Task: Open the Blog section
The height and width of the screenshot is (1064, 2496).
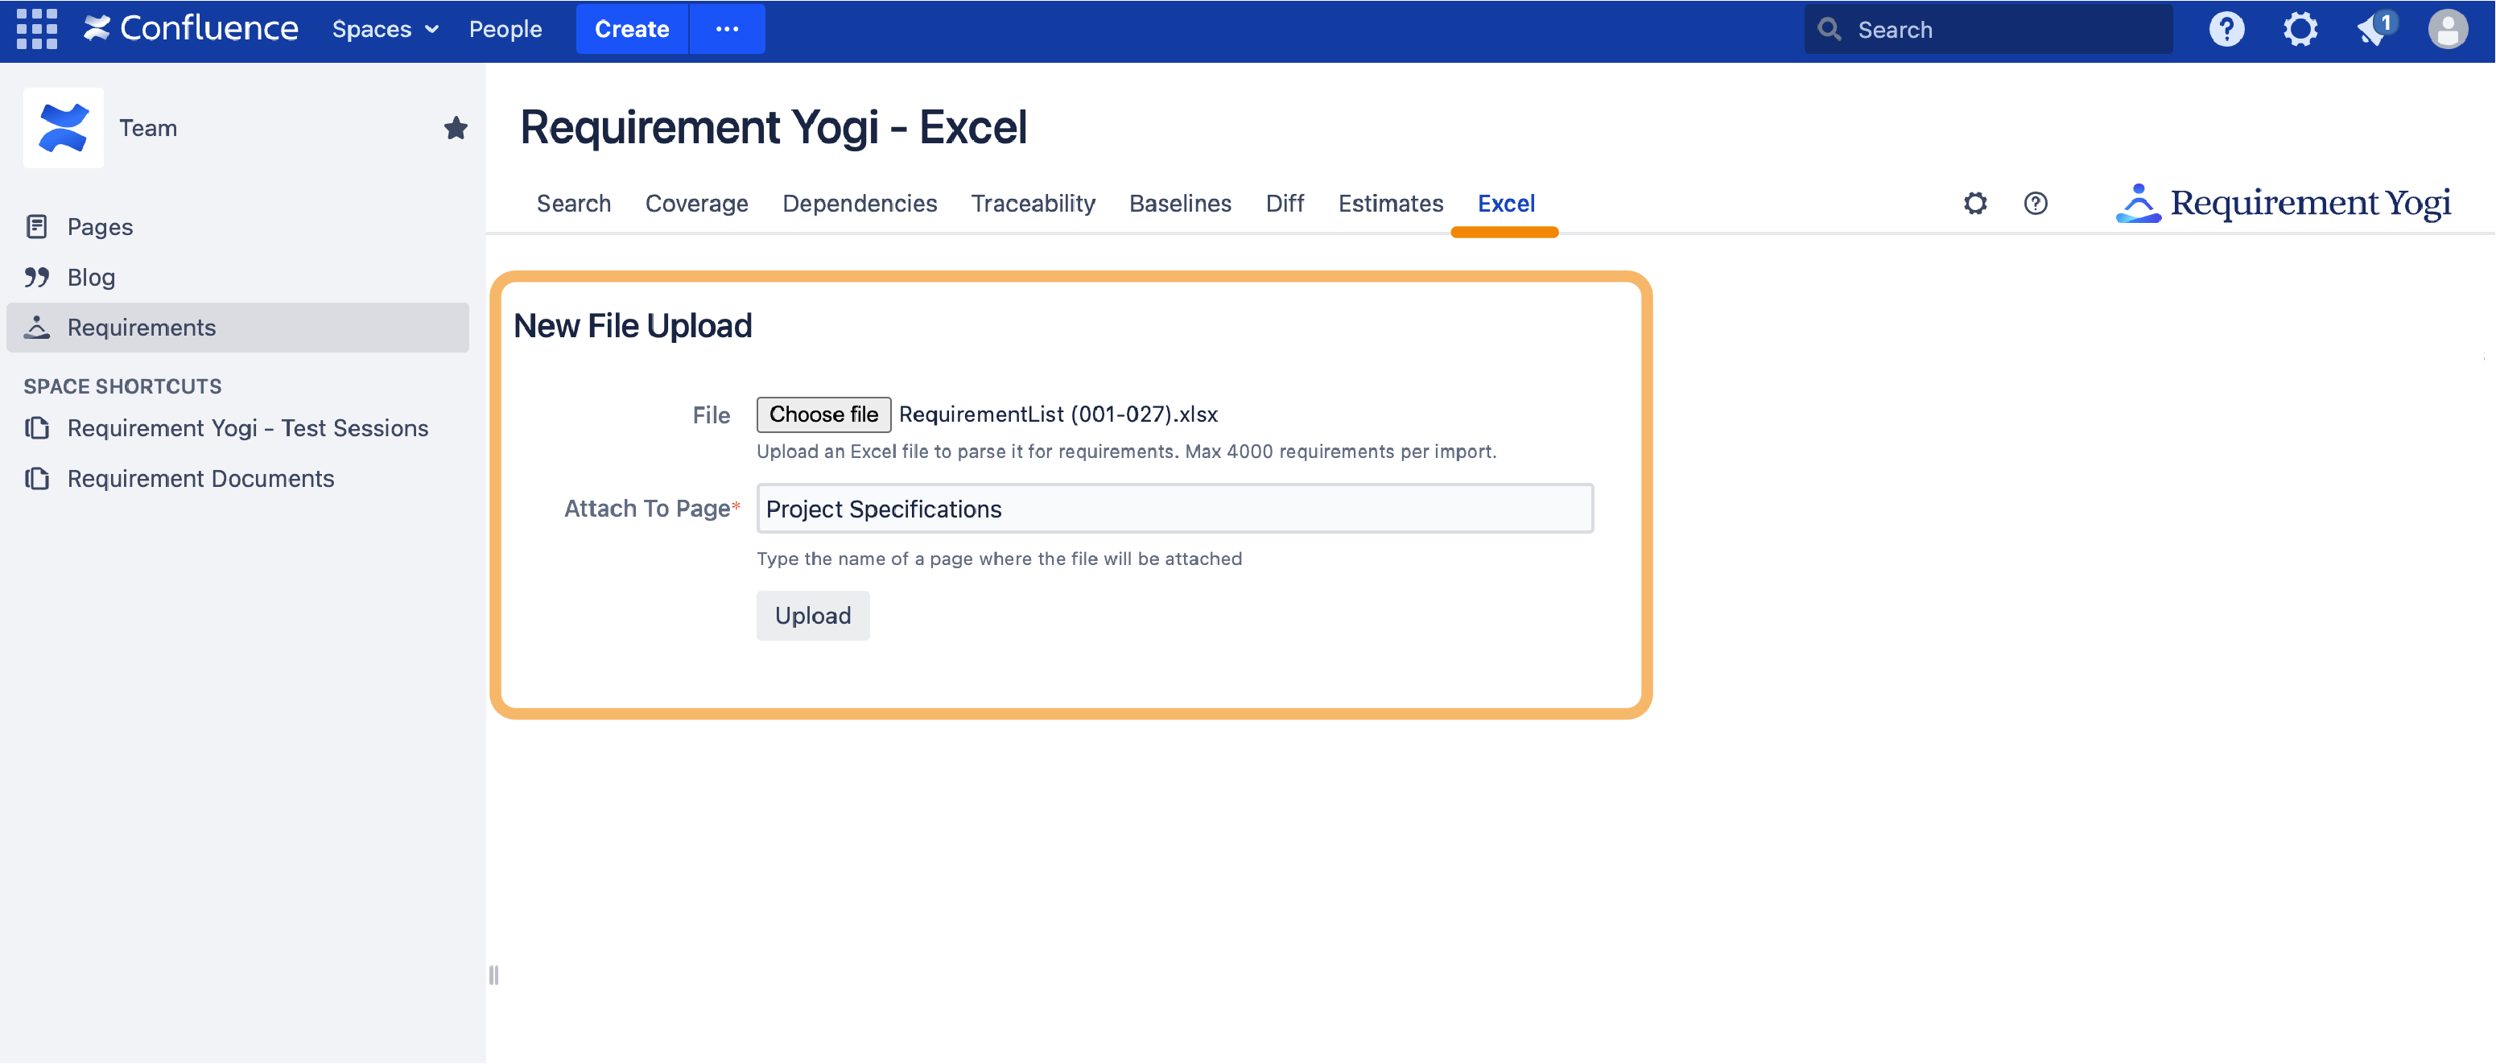Action: pyautogui.click(x=91, y=276)
